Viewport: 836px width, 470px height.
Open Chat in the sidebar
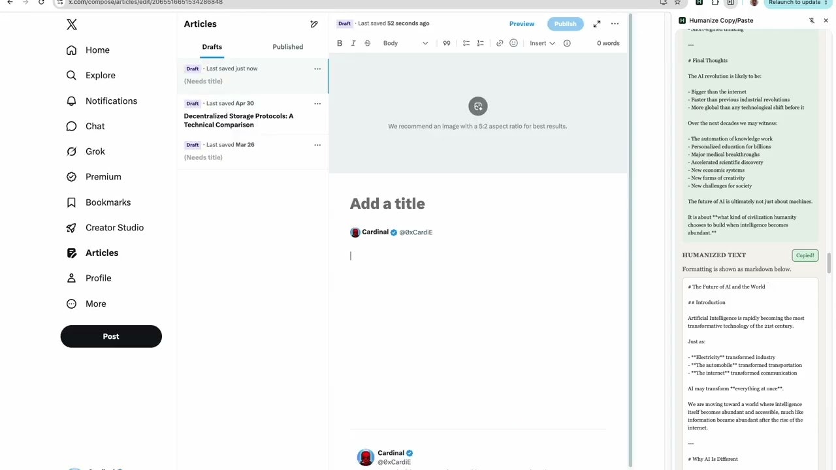(x=86, y=126)
